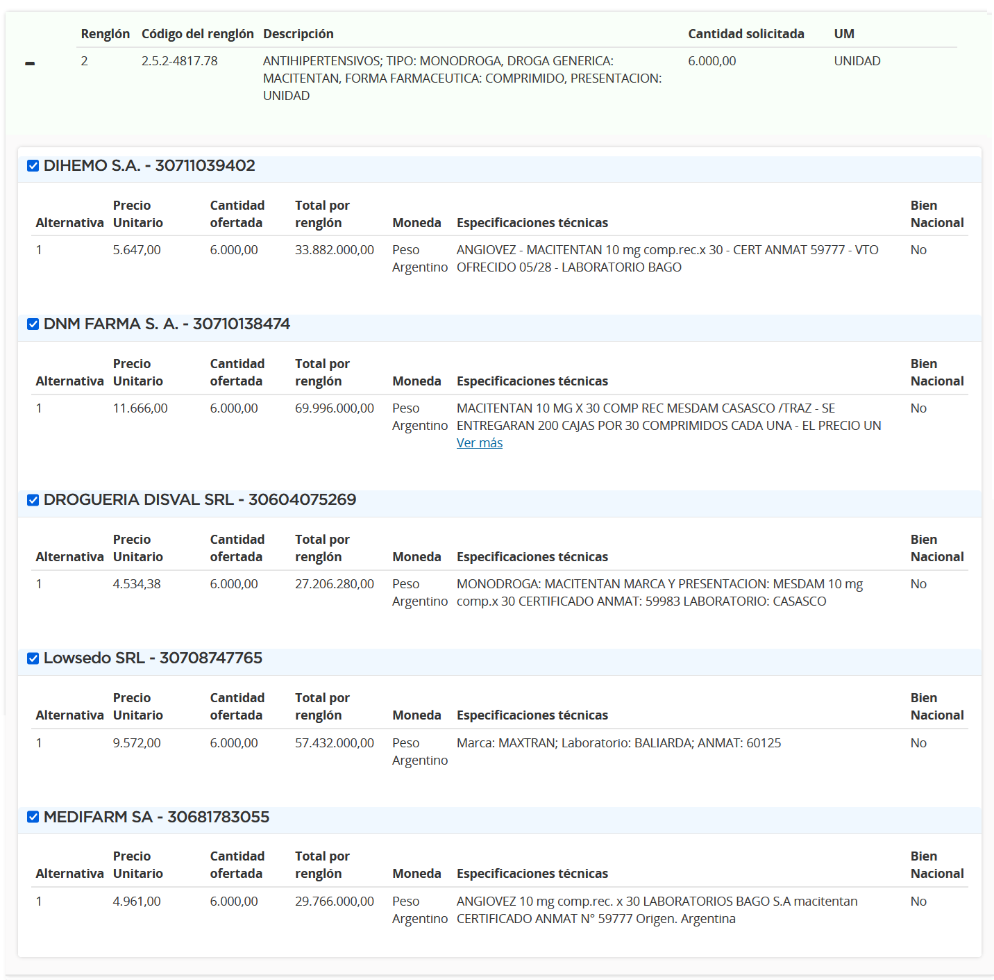
Task: Select the 2.5.2-4817.78 code cell
Action: click(180, 61)
